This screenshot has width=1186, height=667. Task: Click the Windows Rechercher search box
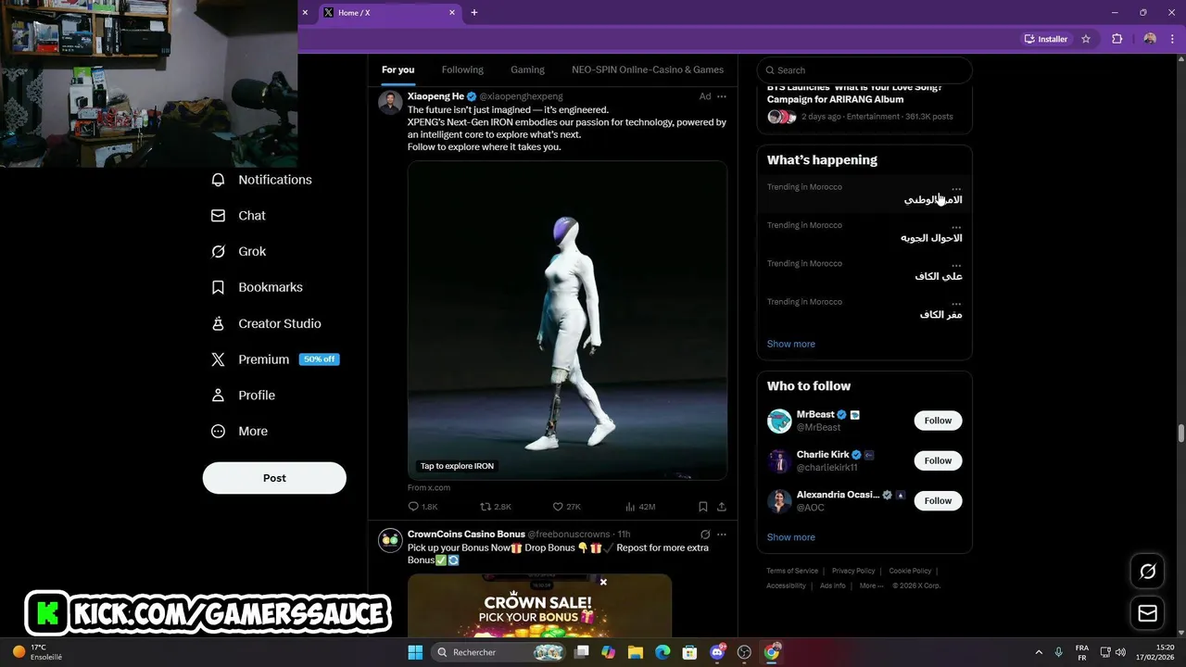[x=500, y=652]
